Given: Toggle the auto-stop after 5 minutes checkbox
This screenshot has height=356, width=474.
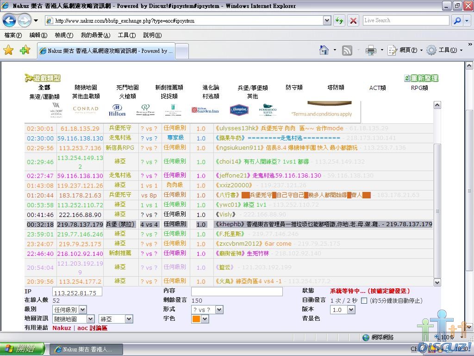Looking at the screenshot, I should click(364, 300).
